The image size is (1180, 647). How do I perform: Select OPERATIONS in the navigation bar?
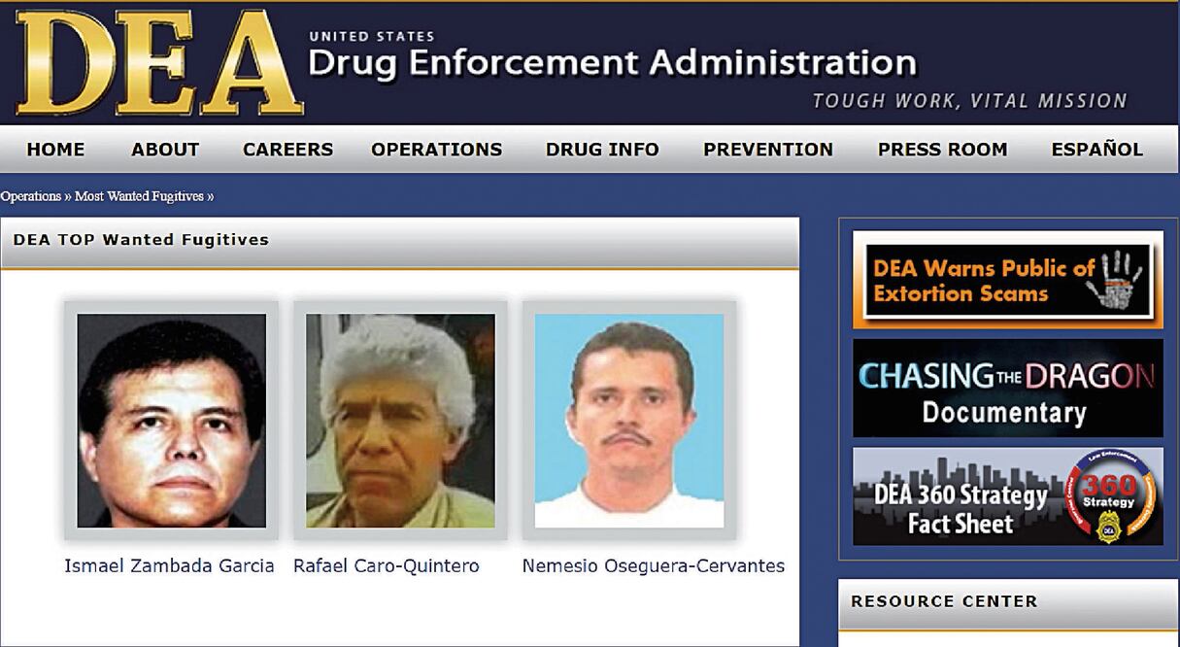pyautogui.click(x=437, y=150)
